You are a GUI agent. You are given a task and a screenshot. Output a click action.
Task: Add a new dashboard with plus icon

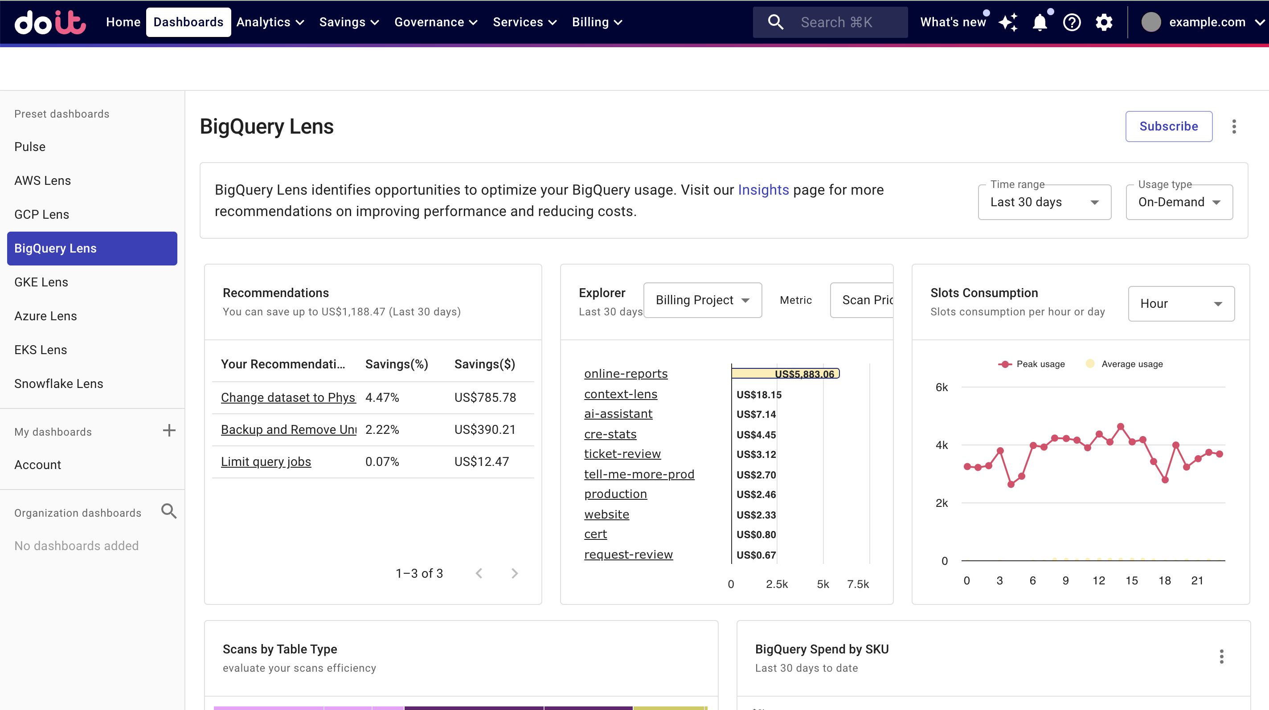[169, 431]
